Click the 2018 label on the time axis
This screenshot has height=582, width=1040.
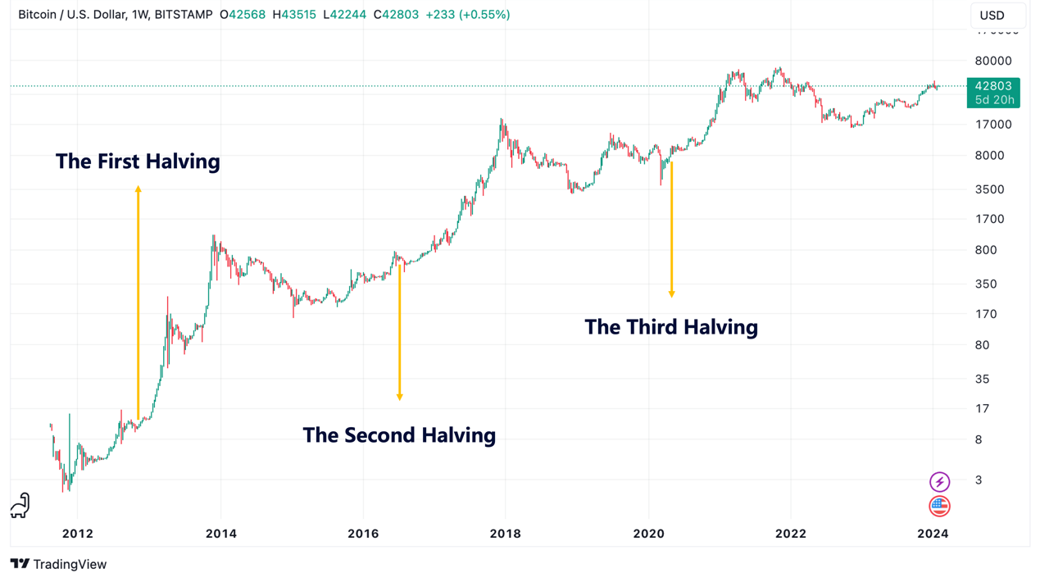506,534
